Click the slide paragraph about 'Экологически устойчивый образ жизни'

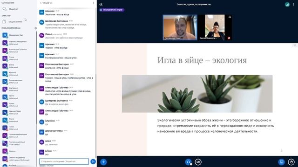pos(216,126)
